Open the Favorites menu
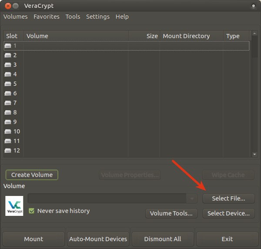Viewport: 261px width, 249px height. coord(47,17)
